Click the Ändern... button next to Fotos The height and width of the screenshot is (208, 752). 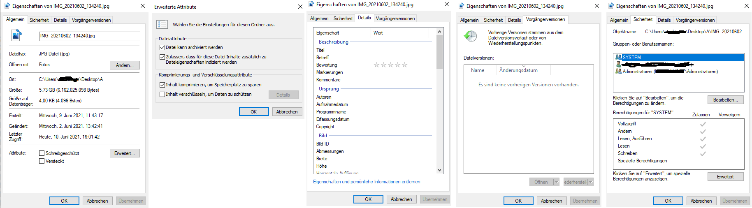click(125, 65)
